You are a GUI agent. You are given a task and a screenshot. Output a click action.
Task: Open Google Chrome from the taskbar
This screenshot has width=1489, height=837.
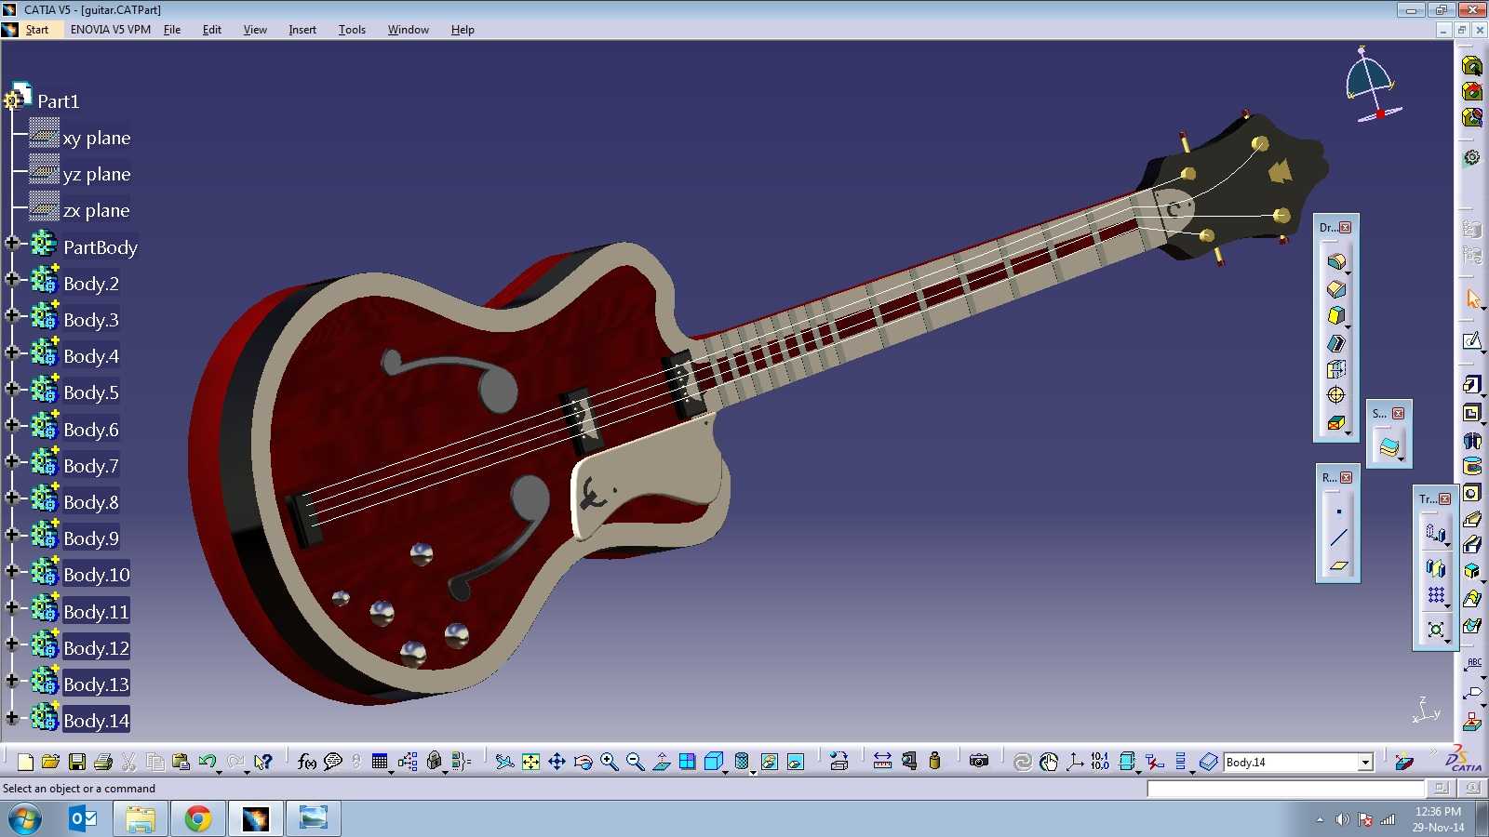197,818
